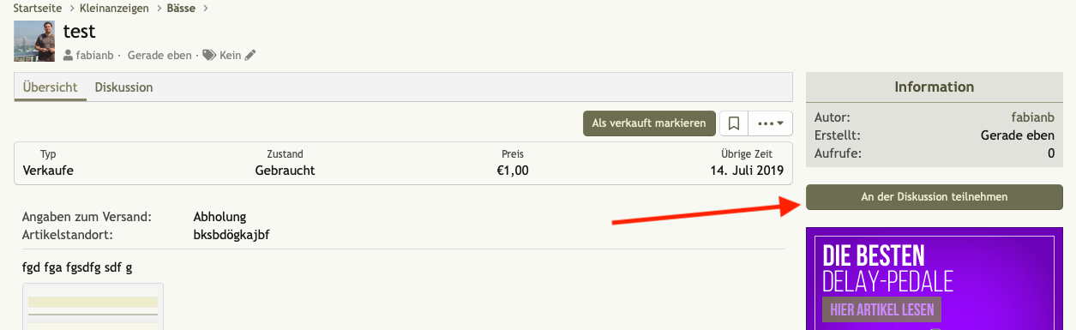Click the bookmark icon button

point(733,123)
